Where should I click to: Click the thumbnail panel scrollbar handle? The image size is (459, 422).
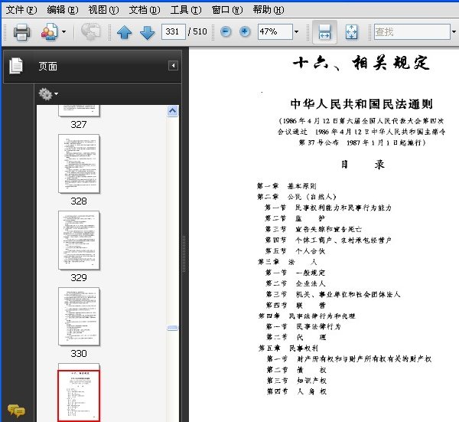coord(172,328)
